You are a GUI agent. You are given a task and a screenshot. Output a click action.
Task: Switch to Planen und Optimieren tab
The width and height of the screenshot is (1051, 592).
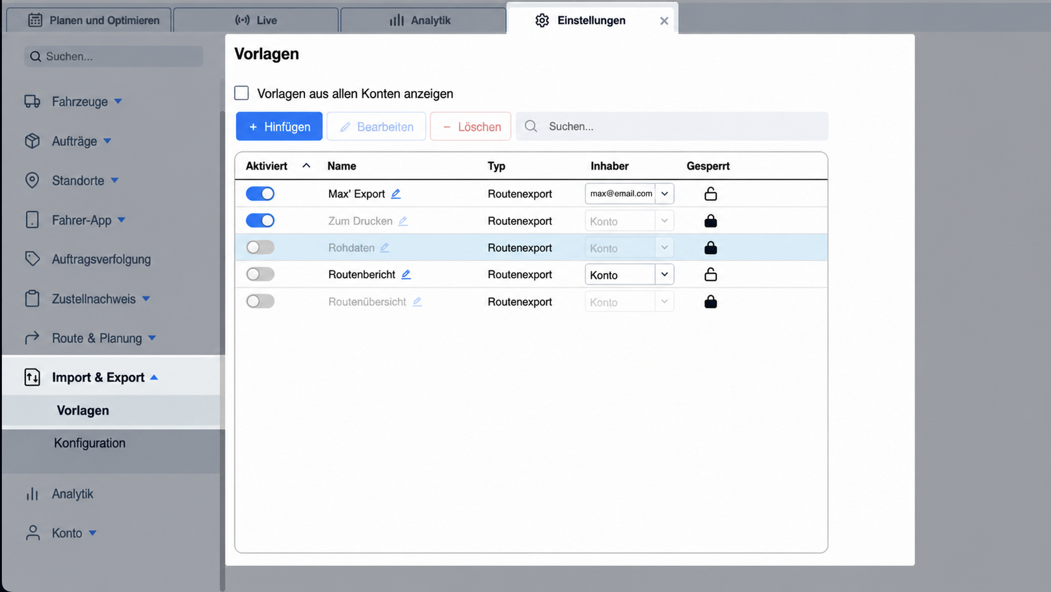click(89, 20)
